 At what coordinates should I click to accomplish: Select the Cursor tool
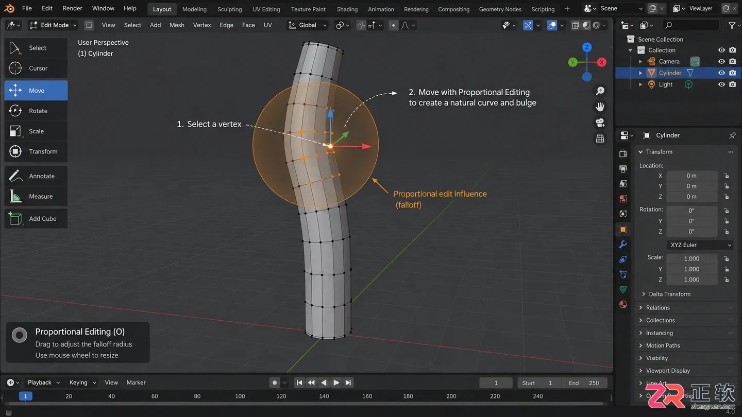pyautogui.click(x=36, y=68)
